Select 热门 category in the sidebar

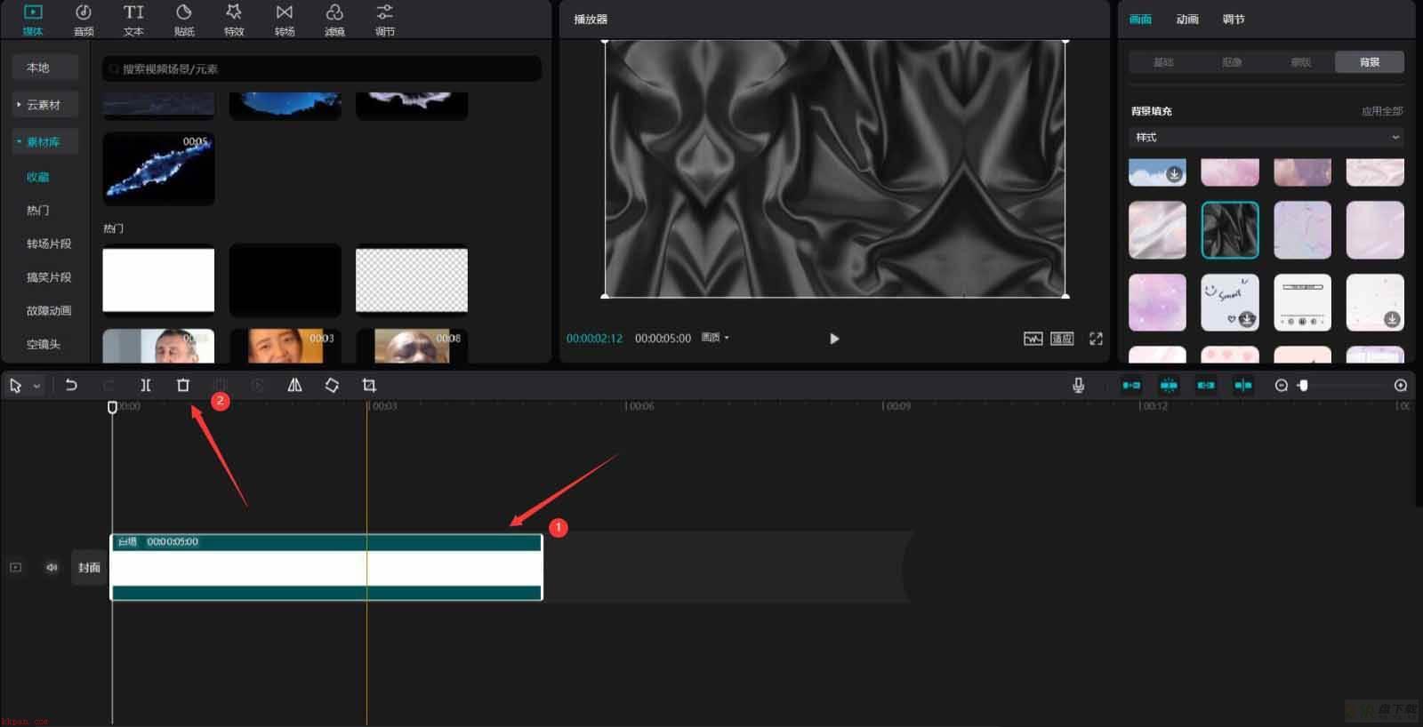click(x=38, y=211)
